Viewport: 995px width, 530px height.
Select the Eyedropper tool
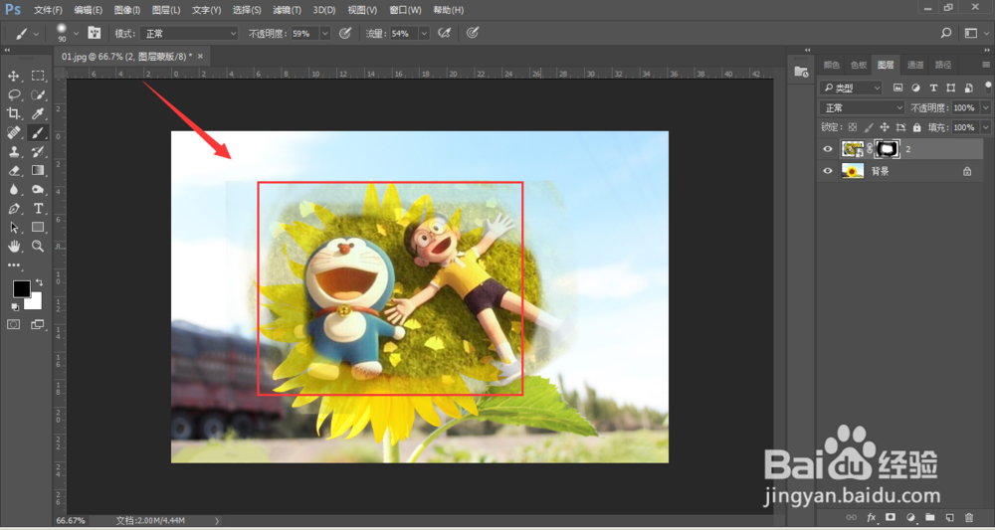click(x=38, y=113)
